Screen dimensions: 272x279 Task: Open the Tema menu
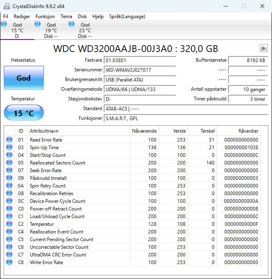click(x=66, y=17)
